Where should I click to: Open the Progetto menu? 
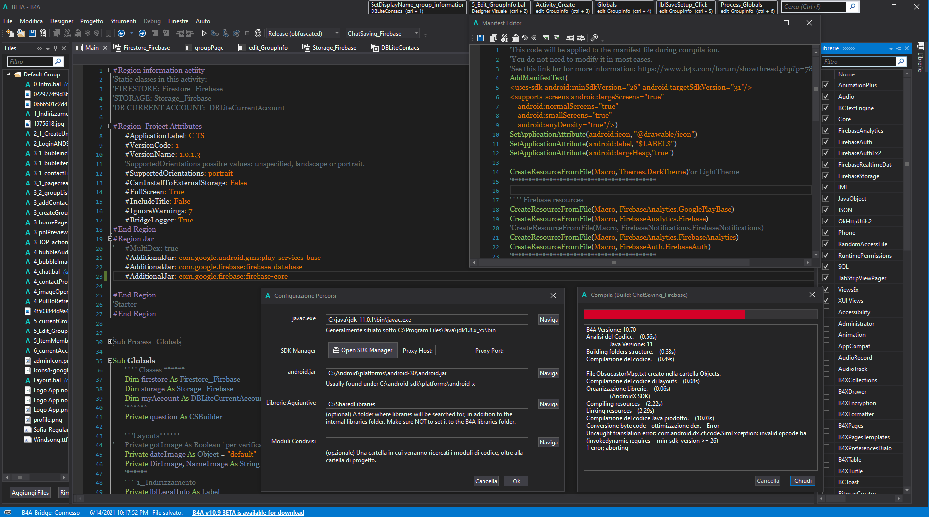coord(92,21)
